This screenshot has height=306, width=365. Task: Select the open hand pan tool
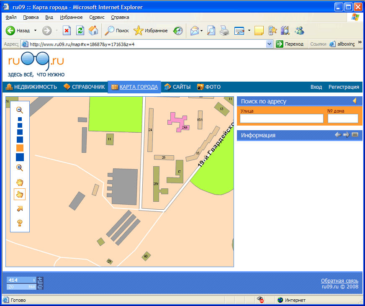(20, 182)
